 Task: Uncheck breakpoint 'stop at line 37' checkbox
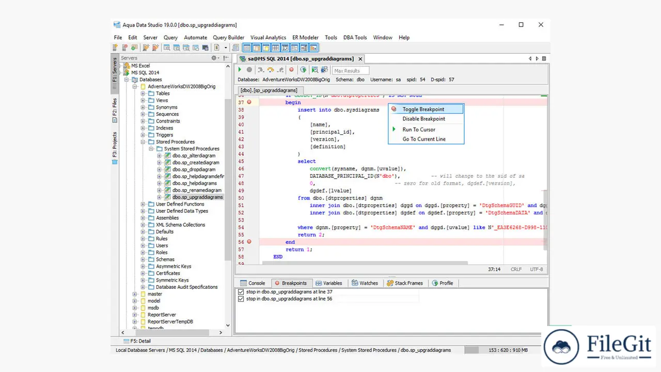241,292
